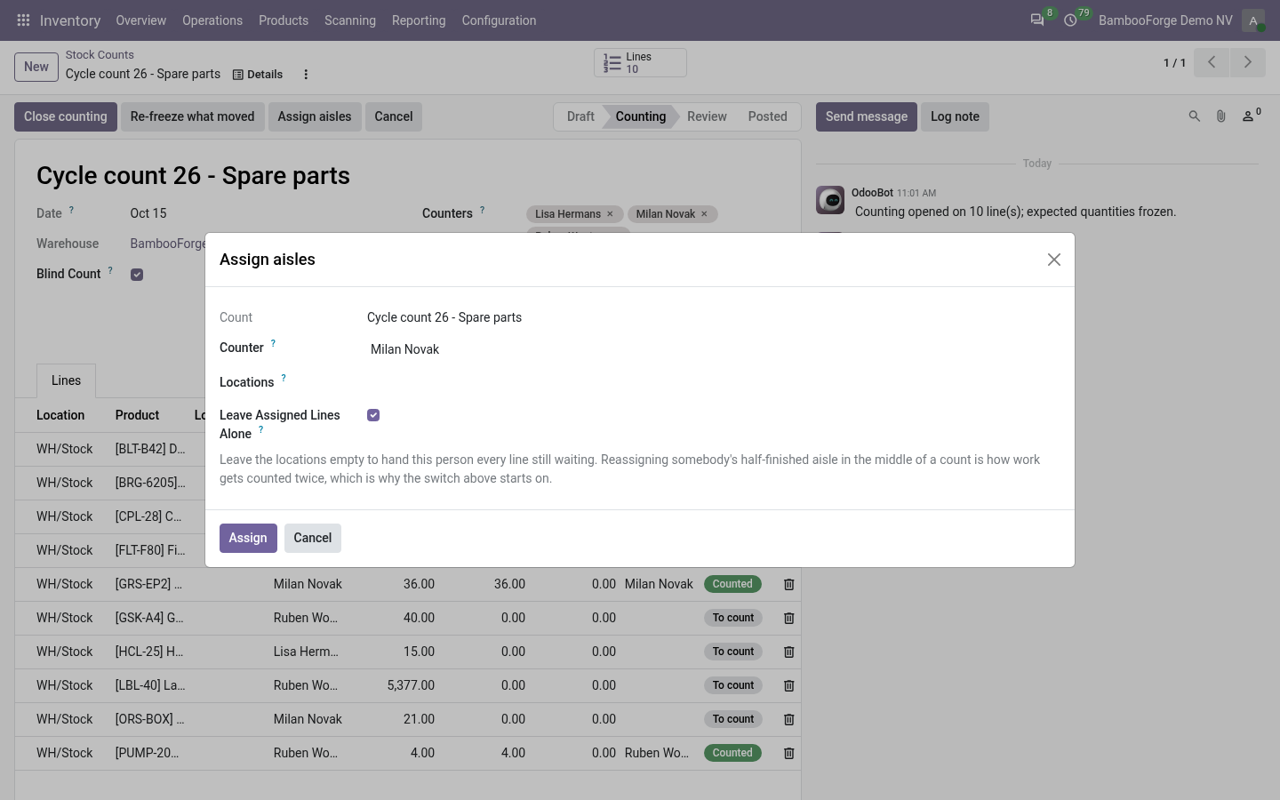Open the apps grid home menu
The image size is (1280, 800).
(23, 20)
